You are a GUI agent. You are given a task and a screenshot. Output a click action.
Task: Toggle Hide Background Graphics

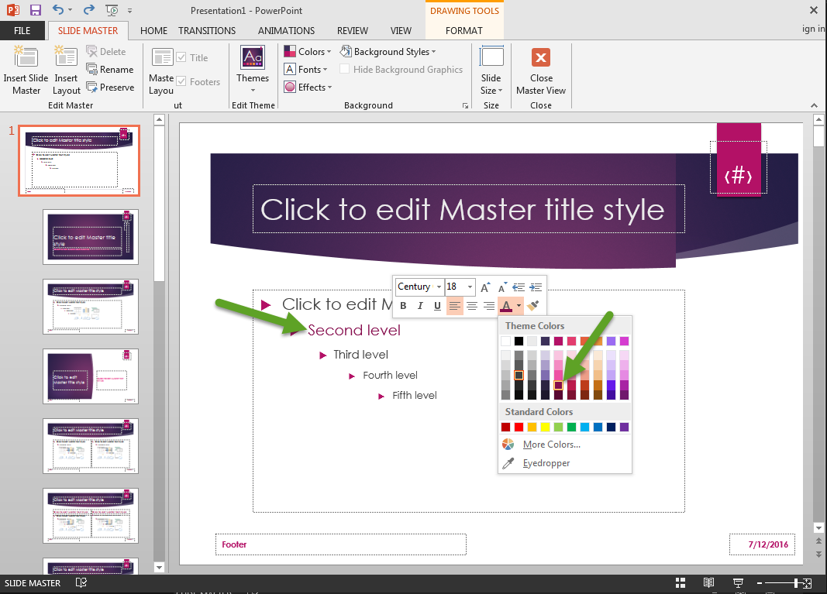344,68
